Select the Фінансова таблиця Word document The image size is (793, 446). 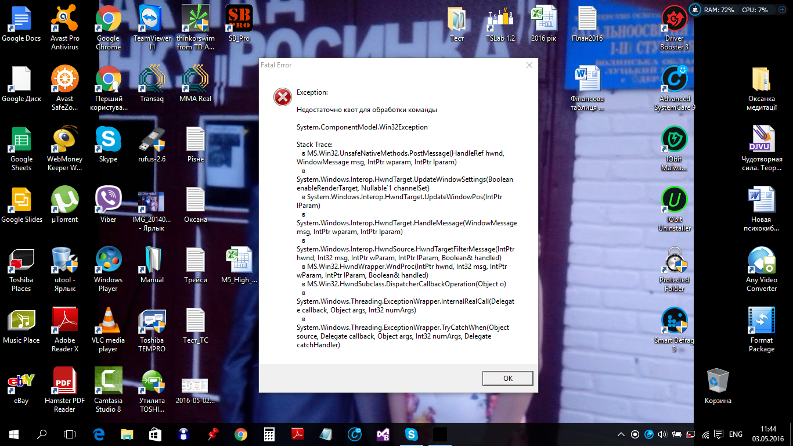pyautogui.click(x=587, y=88)
